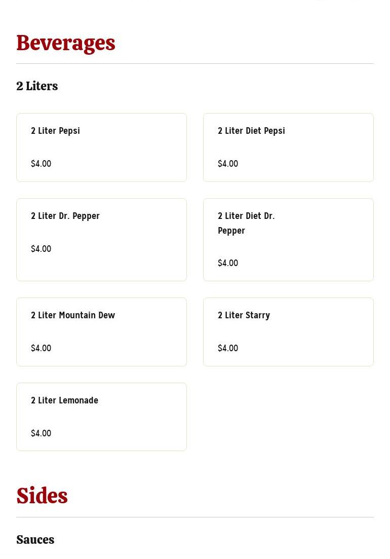Click the Sauces subcategory heading

35,540
